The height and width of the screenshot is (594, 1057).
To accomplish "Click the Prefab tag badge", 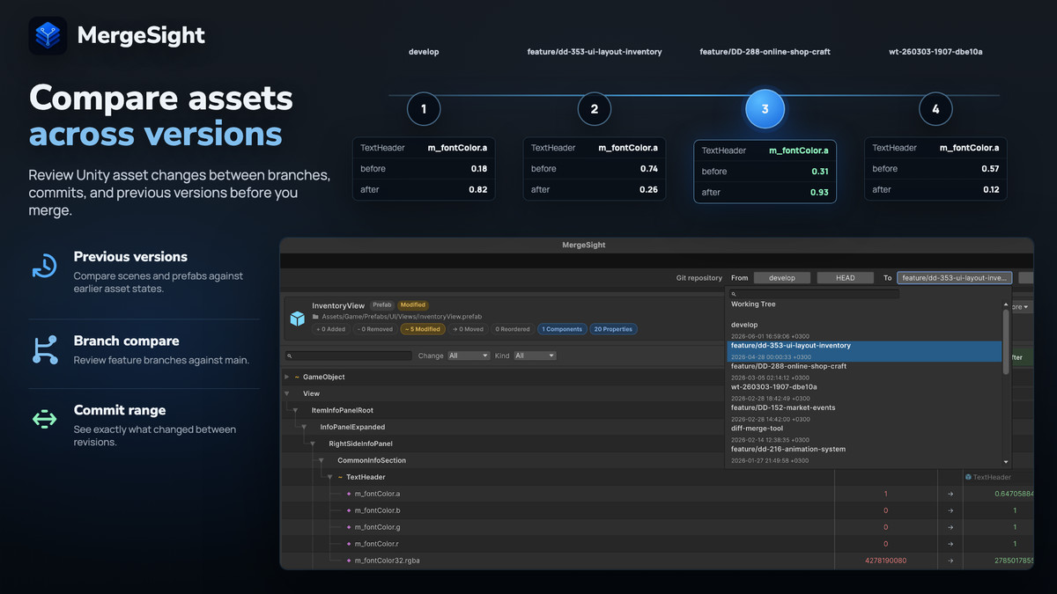I will click(381, 305).
